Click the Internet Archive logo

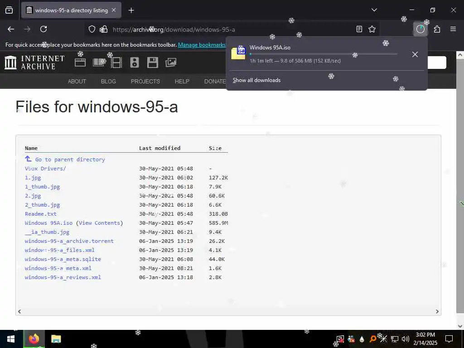tap(34, 63)
